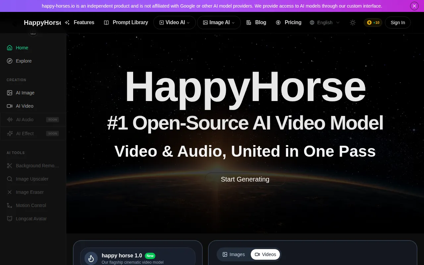Click the +10 credits badge
424x265 pixels.
373,23
